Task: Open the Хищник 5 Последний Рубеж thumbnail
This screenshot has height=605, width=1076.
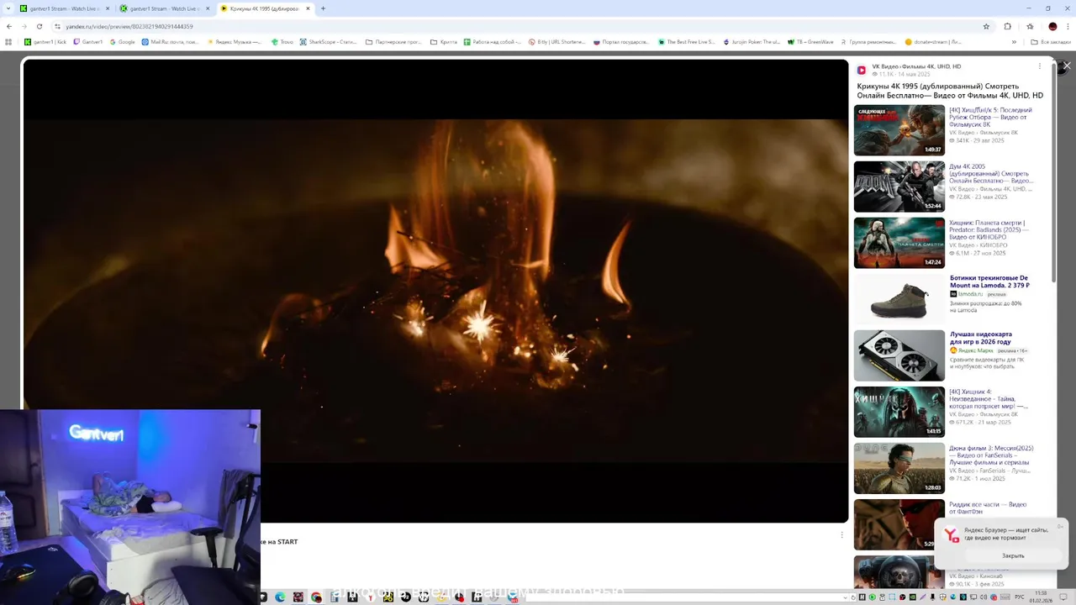Action: (x=899, y=129)
